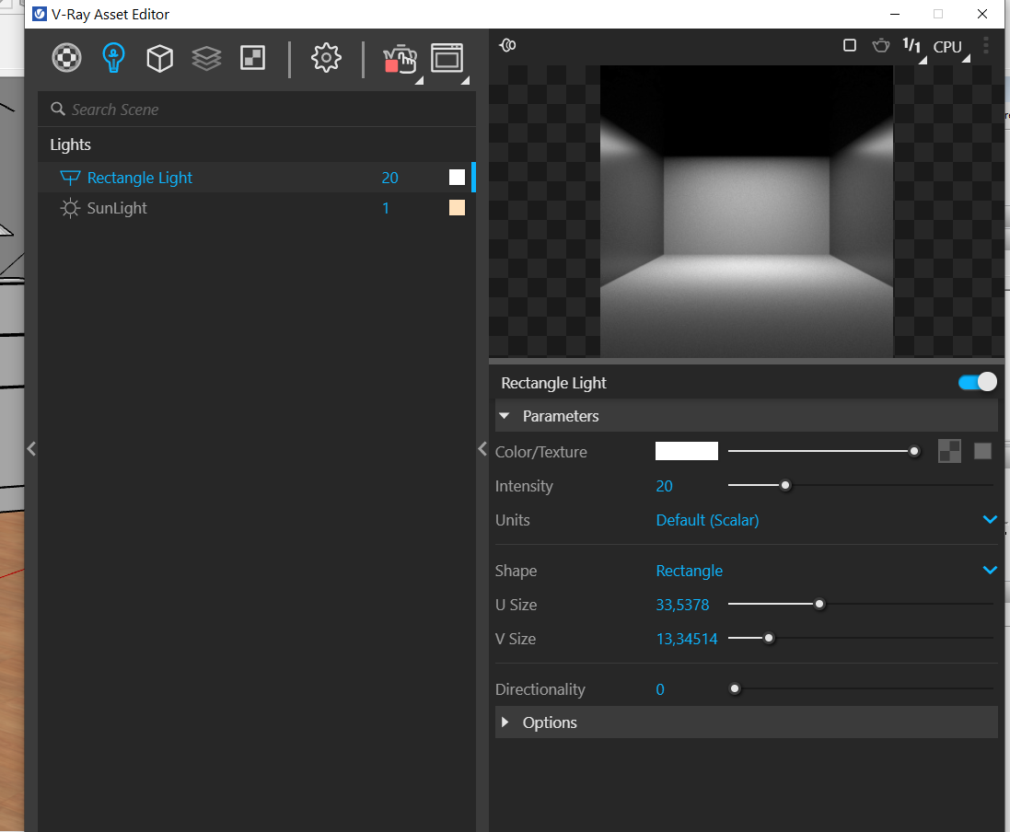Render with V-Ray teapot button
The height and width of the screenshot is (832, 1010).
[x=399, y=59]
